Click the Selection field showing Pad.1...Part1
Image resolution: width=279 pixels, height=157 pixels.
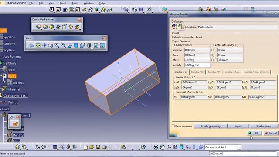coord(237,27)
